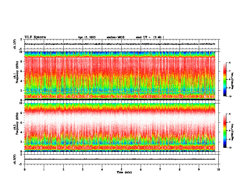This screenshot has height=190, width=246.
Task: Click time axis tick label "0"
Action: (x=25, y=170)
